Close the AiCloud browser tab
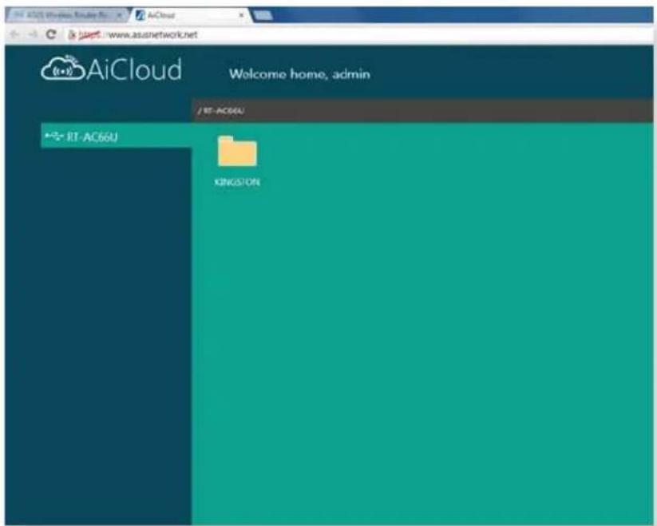 click(241, 15)
